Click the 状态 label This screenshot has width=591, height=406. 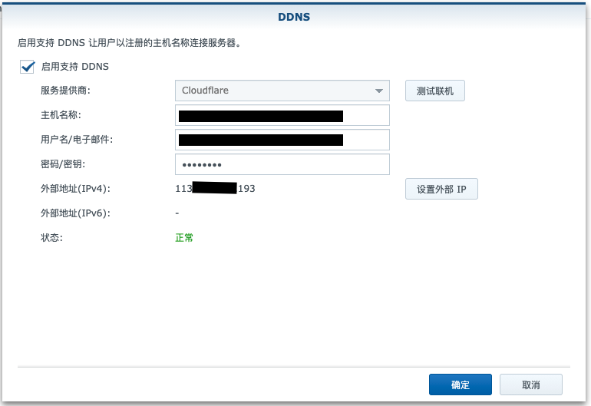tap(51, 238)
